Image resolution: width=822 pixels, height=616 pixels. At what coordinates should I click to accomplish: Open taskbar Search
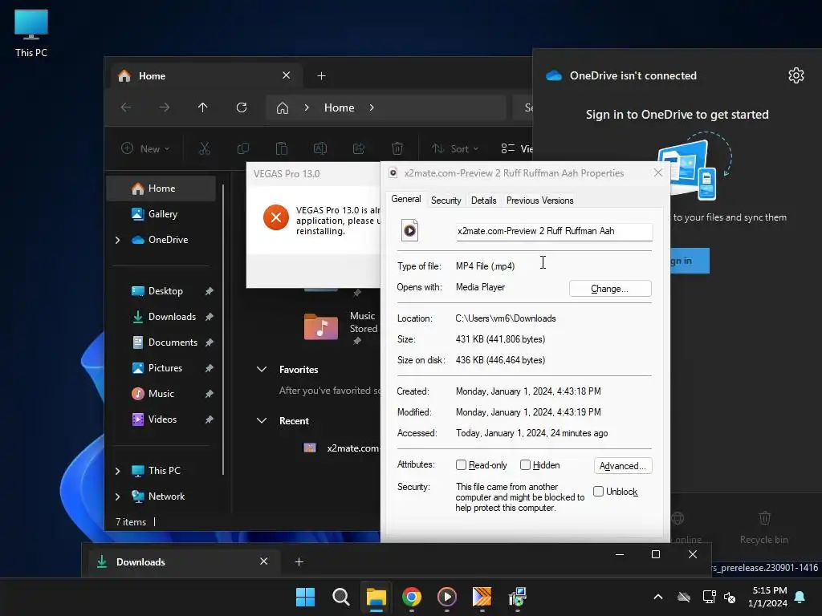tap(340, 597)
